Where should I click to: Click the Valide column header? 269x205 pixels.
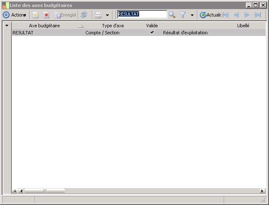click(152, 26)
